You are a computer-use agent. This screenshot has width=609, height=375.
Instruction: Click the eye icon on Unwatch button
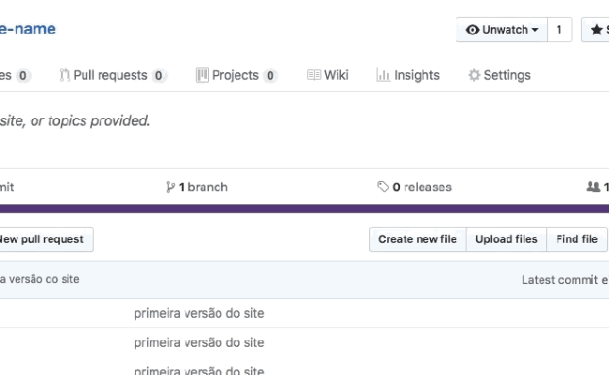coord(472,30)
